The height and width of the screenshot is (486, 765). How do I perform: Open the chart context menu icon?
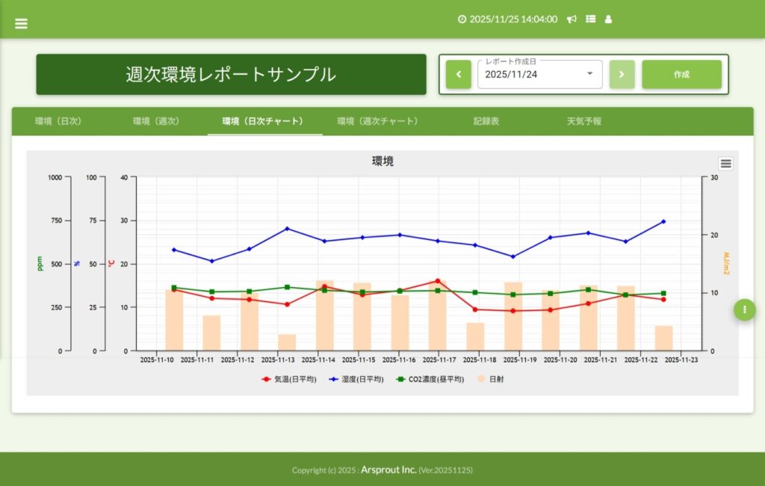pyautogui.click(x=725, y=164)
